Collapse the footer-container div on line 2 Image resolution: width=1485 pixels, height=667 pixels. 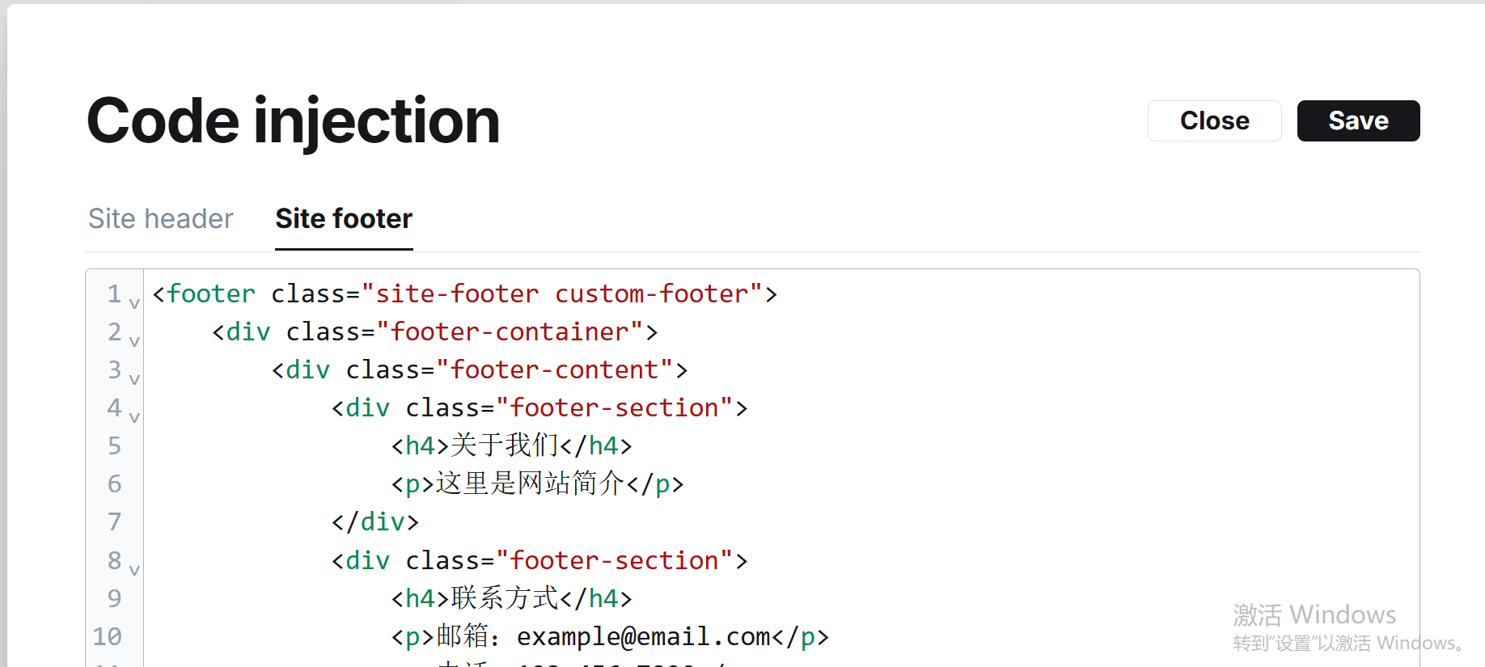pos(134,341)
